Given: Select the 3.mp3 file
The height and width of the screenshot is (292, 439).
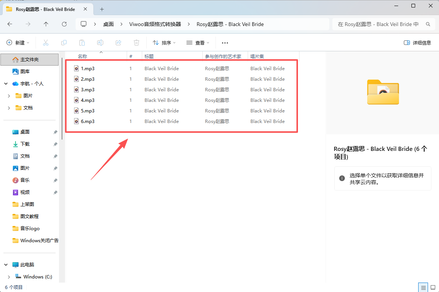Looking at the screenshot, I should click(x=88, y=90).
